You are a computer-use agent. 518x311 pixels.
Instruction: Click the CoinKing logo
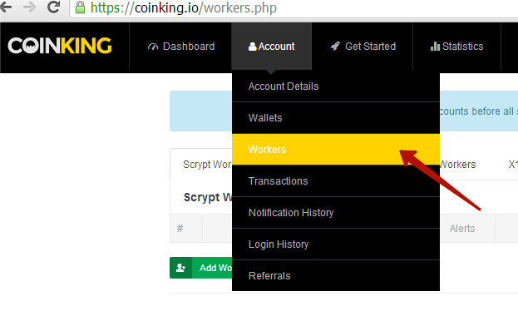(60, 46)
